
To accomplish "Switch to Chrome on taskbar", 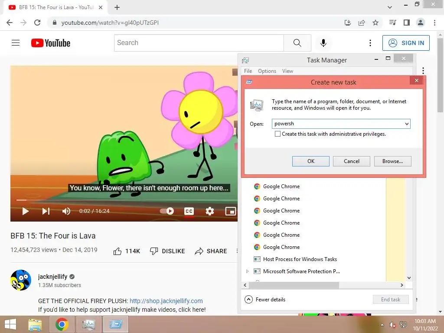I will (x=62, y=324).
